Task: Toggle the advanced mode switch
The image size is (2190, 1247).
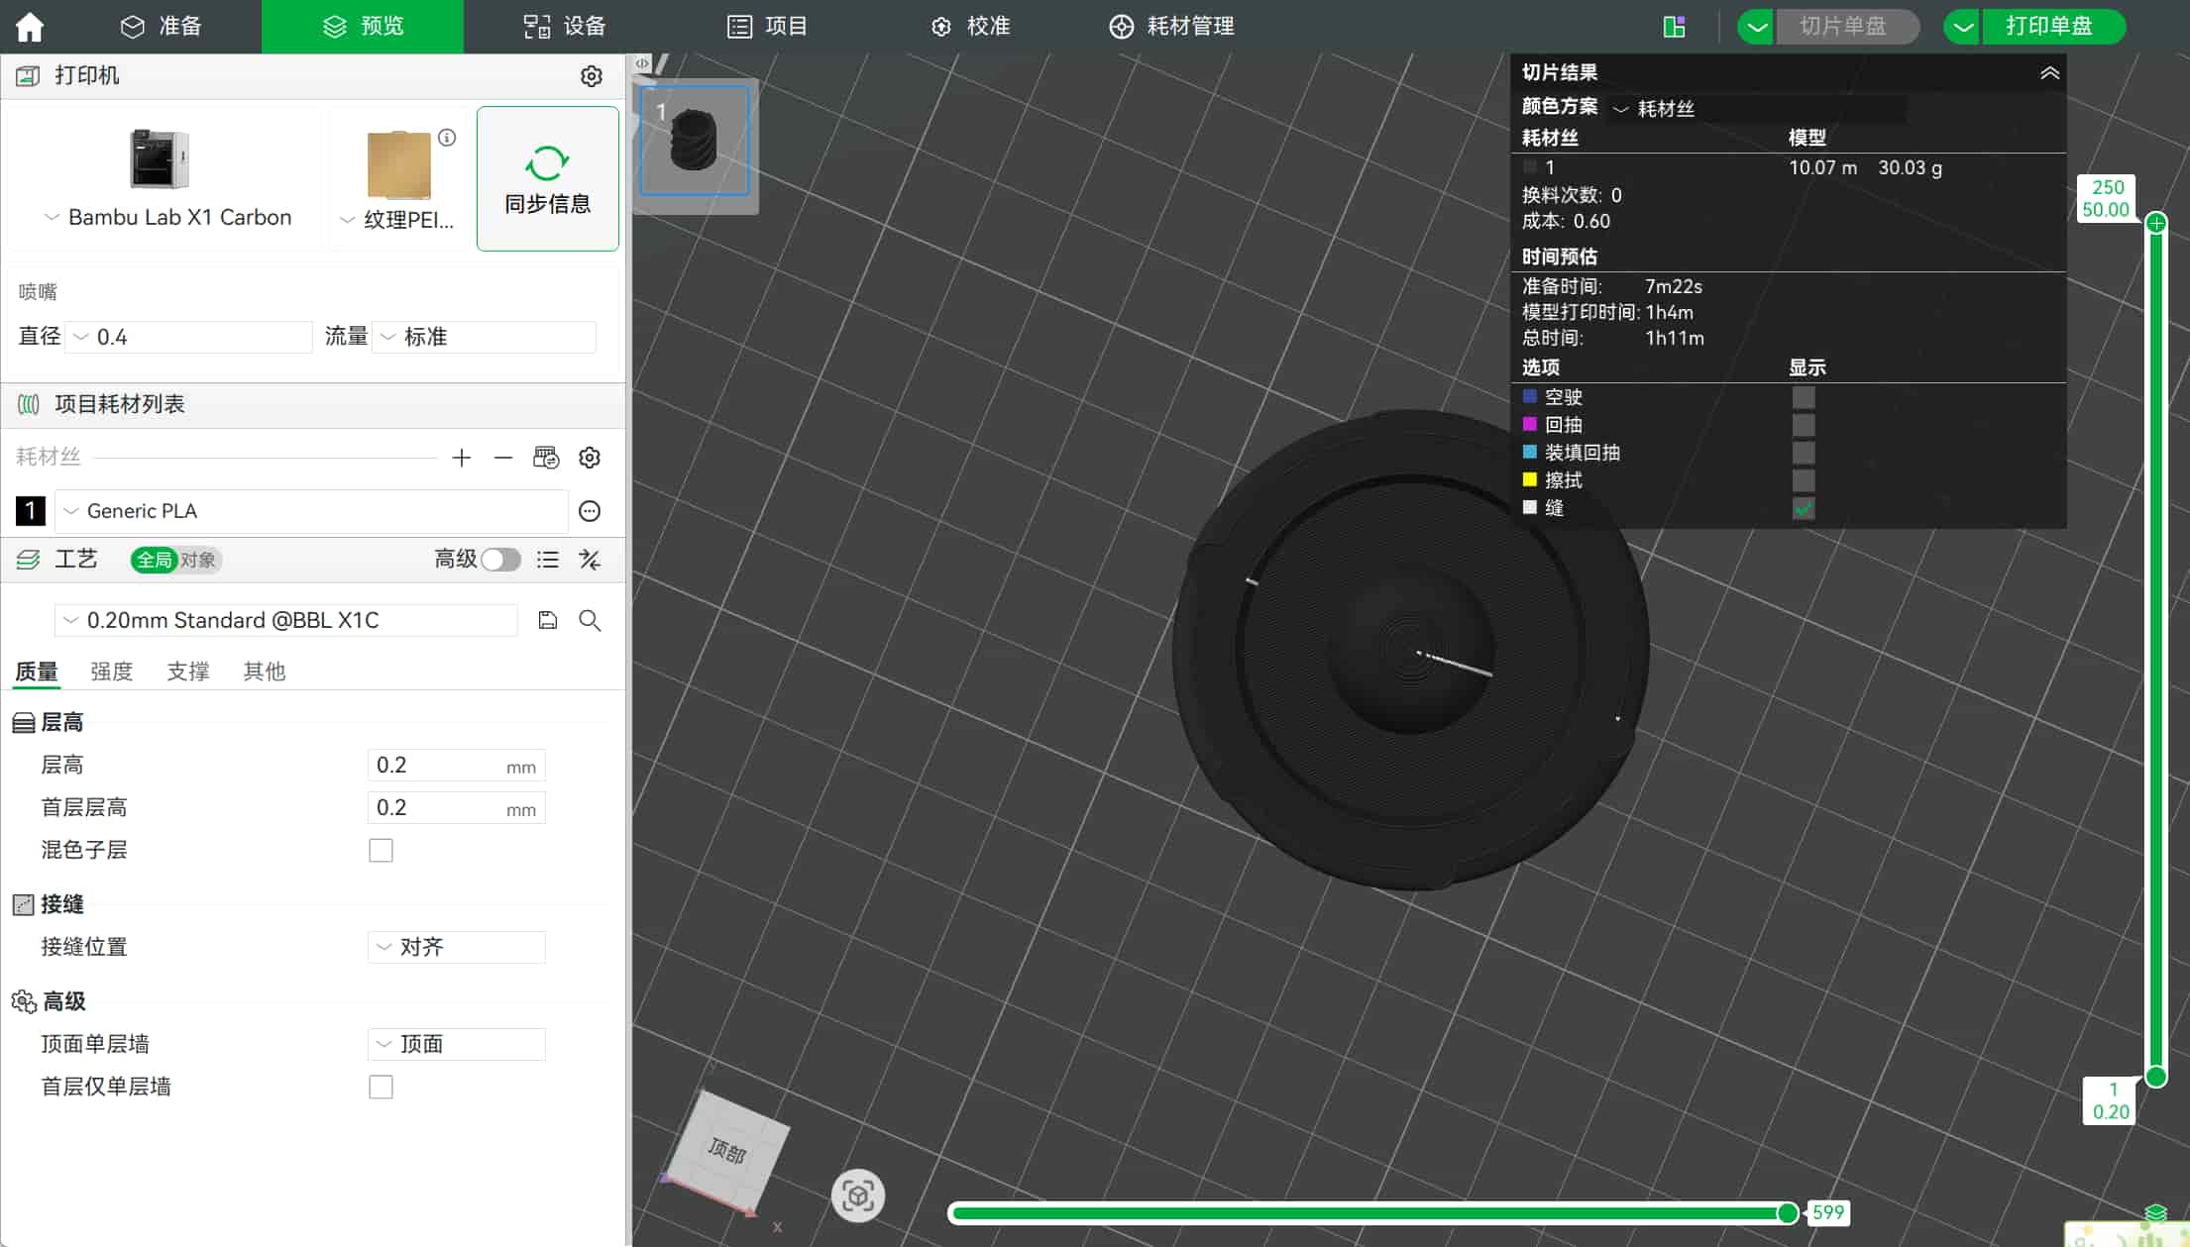Action: click(500, 560)
